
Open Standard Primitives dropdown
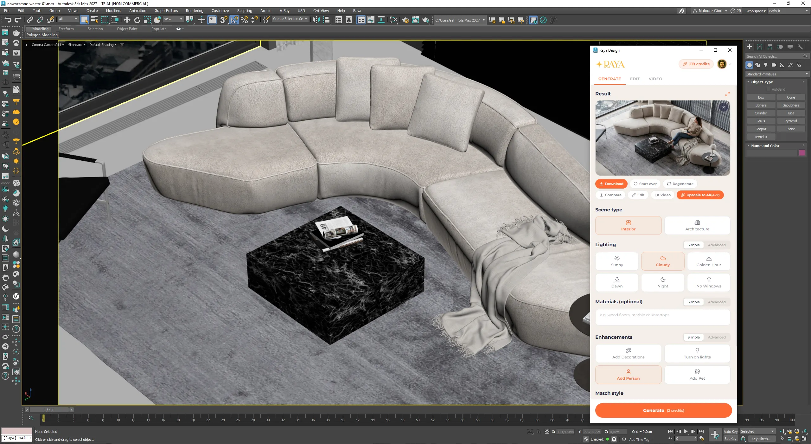pos(777,74)
